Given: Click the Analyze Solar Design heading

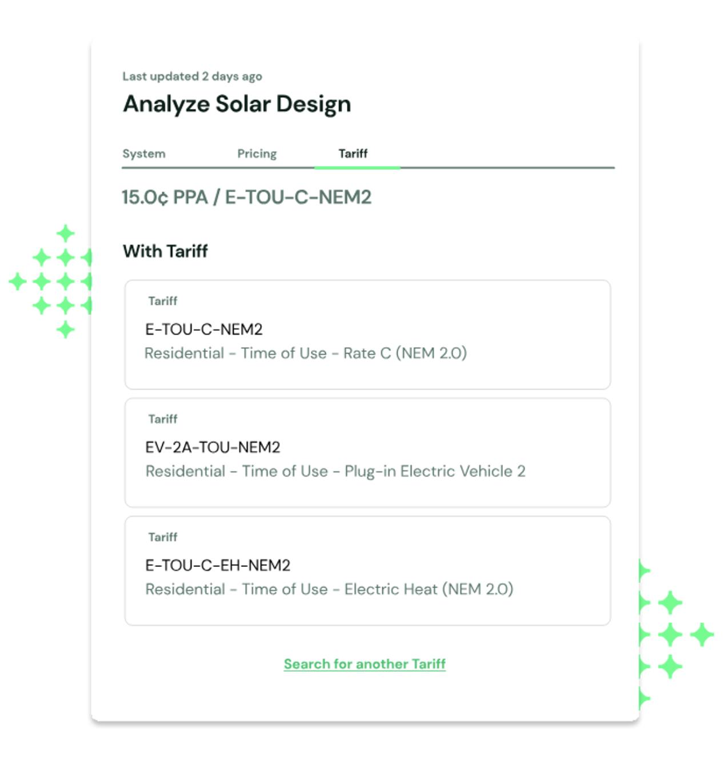Looking at the screenshot, I should click(x=237, y=104).
